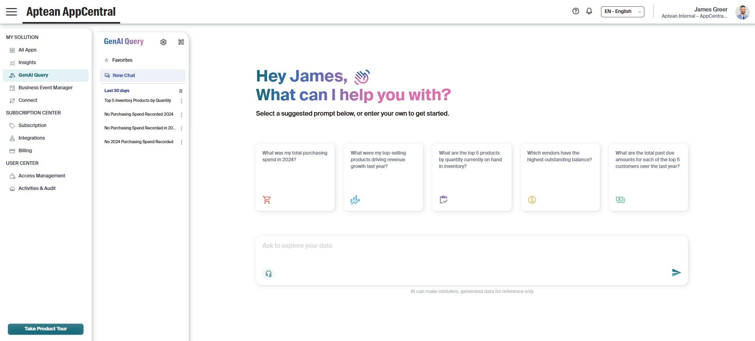Click the Favorites star icon
755x341 pixels.
pyautogui.click(x=106, y=60)
